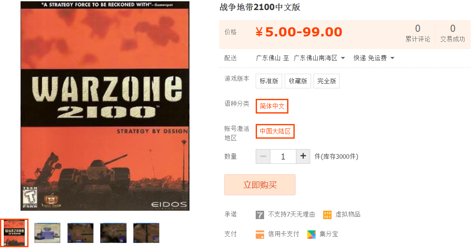
Task: Select the Warzone cover thumbnail
Action: 14,233
